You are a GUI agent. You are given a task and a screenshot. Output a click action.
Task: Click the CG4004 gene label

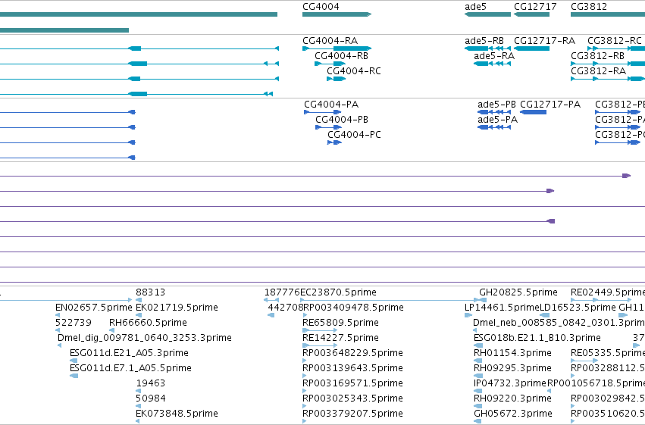tap(321, 7)
